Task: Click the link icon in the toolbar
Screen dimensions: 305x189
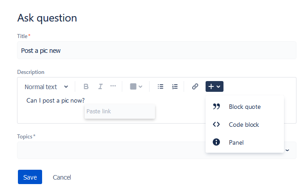Action: [x=195, y=86]
